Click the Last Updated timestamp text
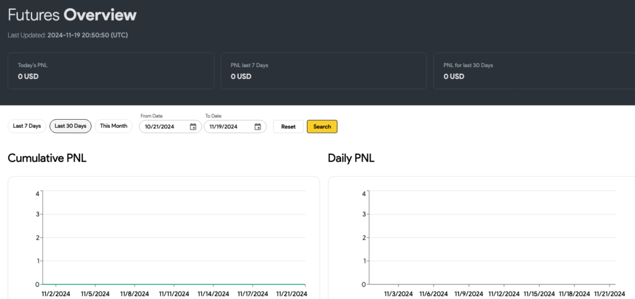Image resolution: width=635 pixels, height=299 pixels. pos(68,35)
